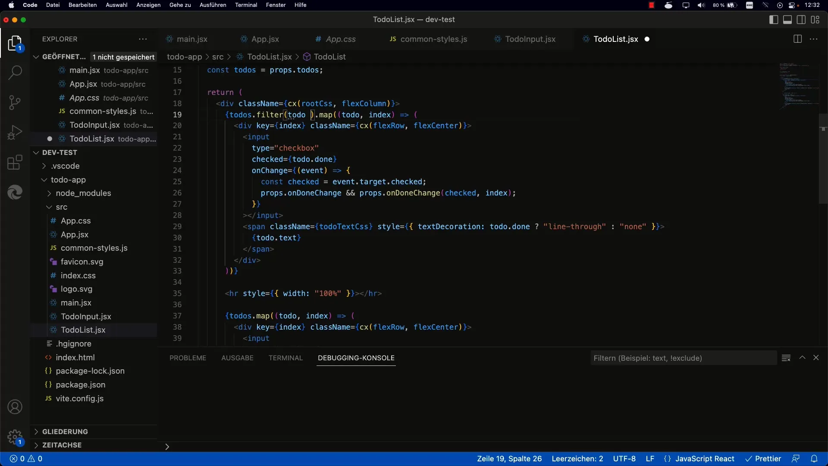The height and width of the screenshot is (466, 828).
Task: Open the Accounts menu icon
Action: 15,407
